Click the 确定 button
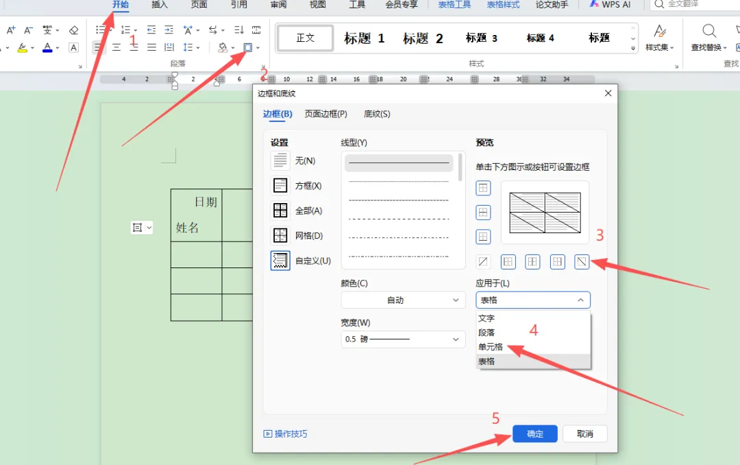This screenshot has width=740, height=465. pyautogui.click(x=534, y=434)
